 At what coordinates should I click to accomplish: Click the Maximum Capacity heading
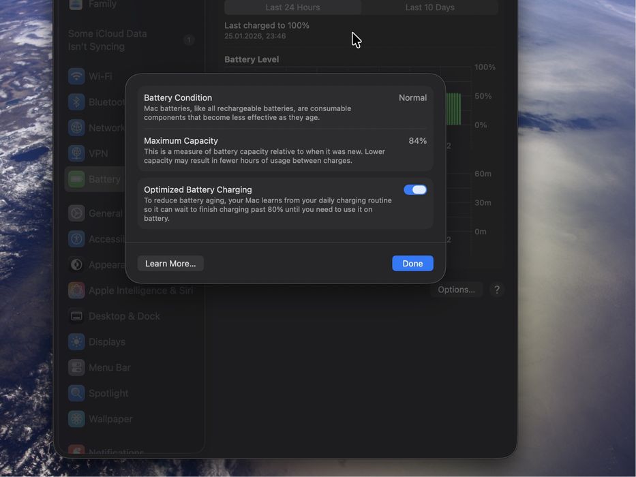tap(181, 141)
